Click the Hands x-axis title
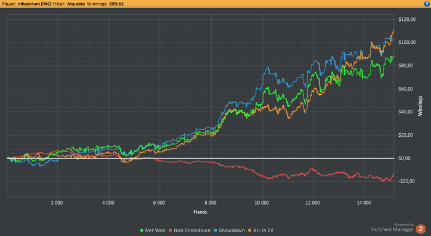Screen dimensions: 431x236 [200, 212]
